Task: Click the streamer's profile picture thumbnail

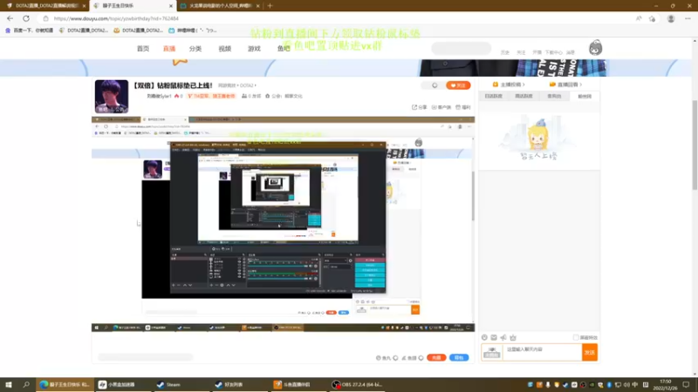Action: [x=112, y=96]
